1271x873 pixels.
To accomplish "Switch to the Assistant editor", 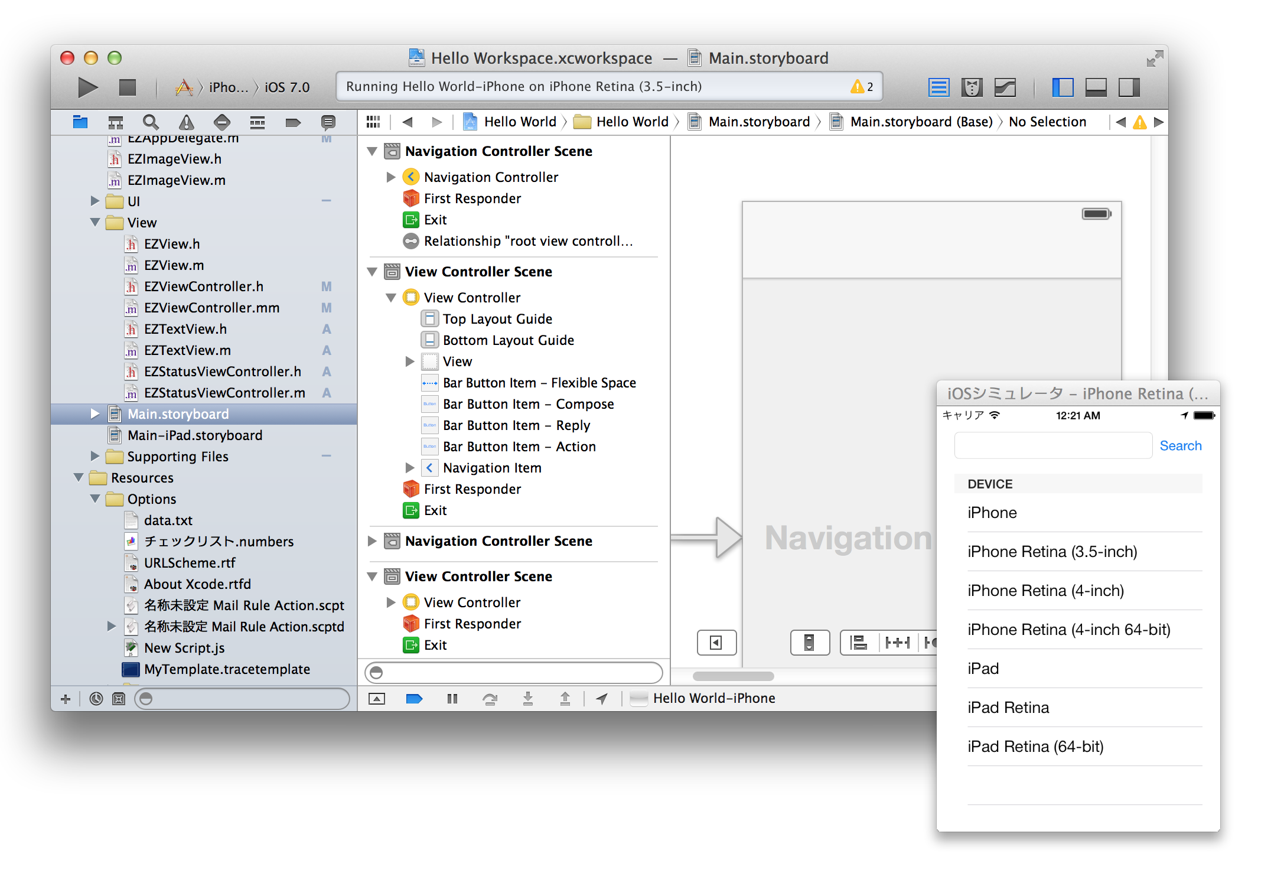I will tap(972, 87).
